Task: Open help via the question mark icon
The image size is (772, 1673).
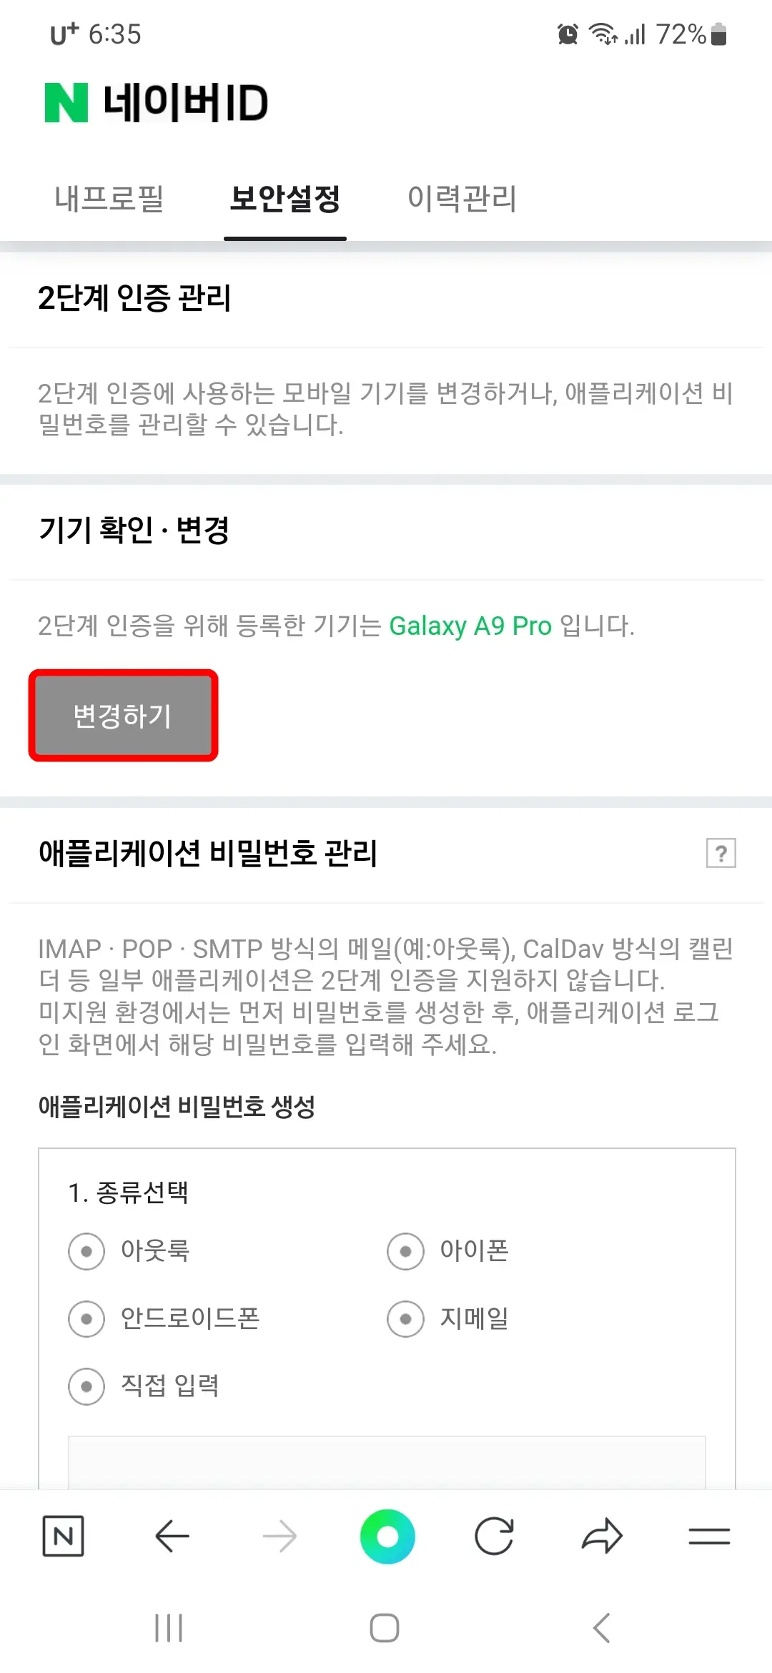Action: pyautogui.click(x=721, y=853)
